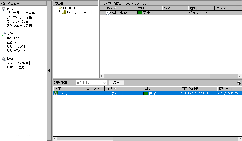
Task: Click upper list scrollbar left arrow
Action: click(102, 76)
